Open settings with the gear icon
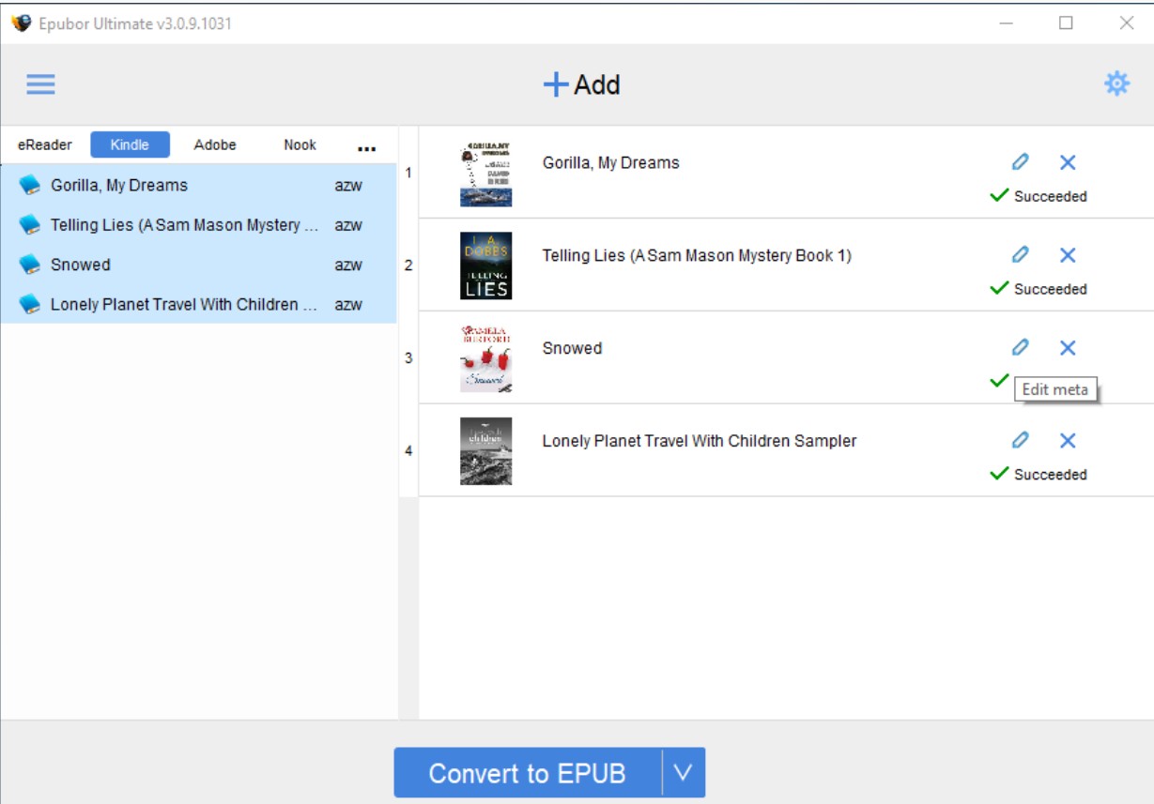Viewport: 1154px width, 804px height. pyautogui.click(x=1116, y=84)
